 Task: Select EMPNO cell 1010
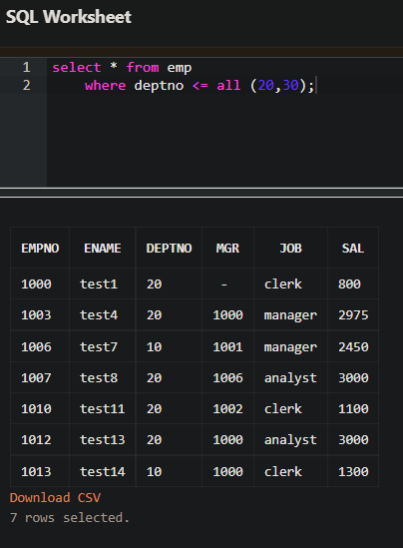tap(40, 408)
